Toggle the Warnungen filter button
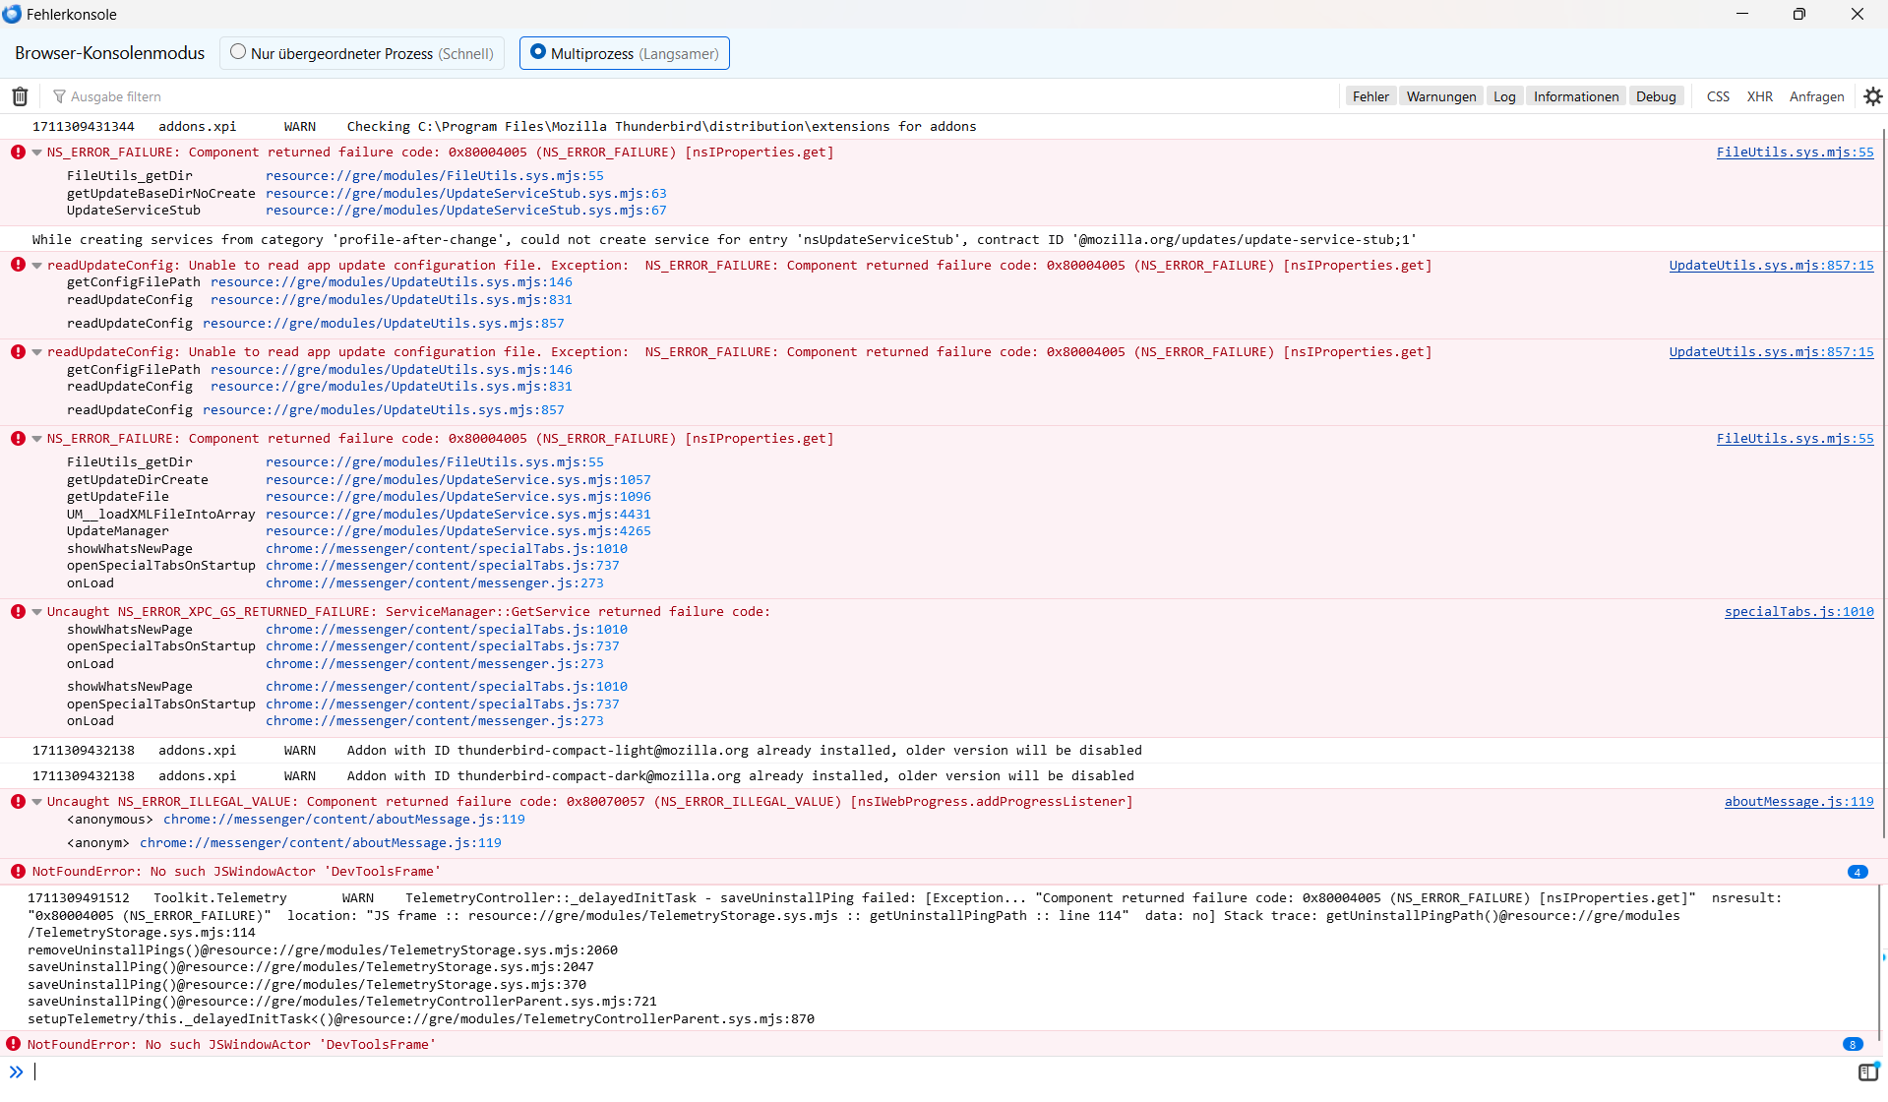 tap(1440, 96)
